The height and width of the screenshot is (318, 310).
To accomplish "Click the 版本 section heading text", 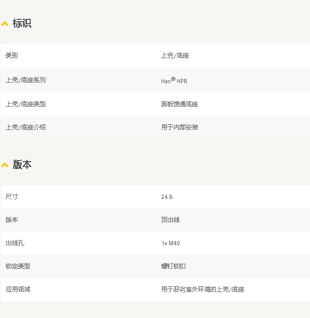I will (22, 164).
